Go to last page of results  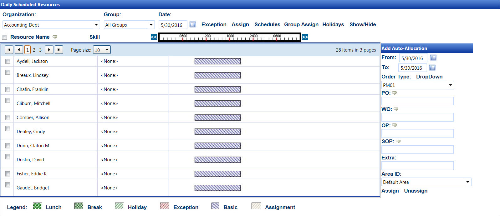[x=59, y=50]
